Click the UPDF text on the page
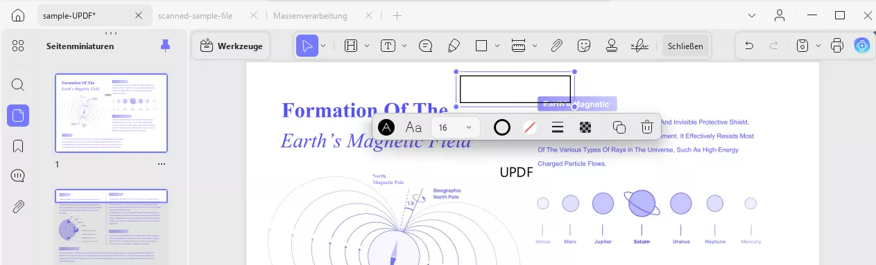This screenshot has width=876, height=265. [516, 172]
